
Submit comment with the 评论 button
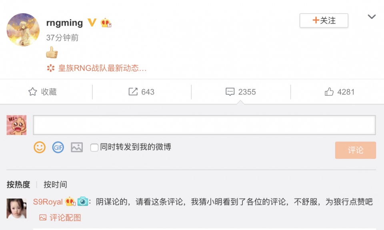point(355,150)
